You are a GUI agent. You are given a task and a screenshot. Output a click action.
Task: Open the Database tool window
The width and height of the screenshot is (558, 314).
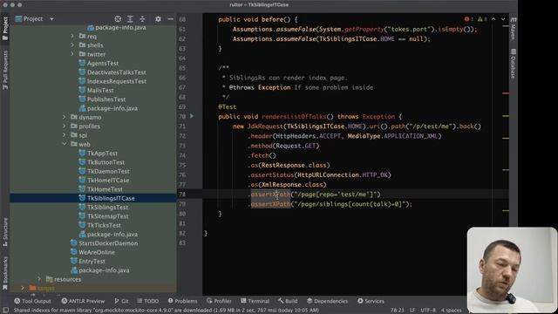click(x=514, y=64)
